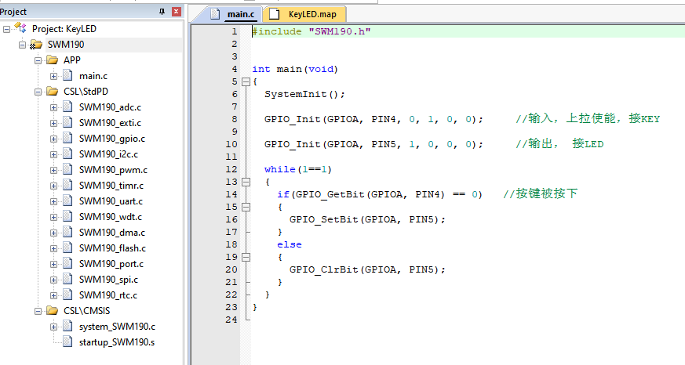This screenshot has width=685, height=365.
Task: Click line number 24 in the gutter
Action: click(231, 320)
